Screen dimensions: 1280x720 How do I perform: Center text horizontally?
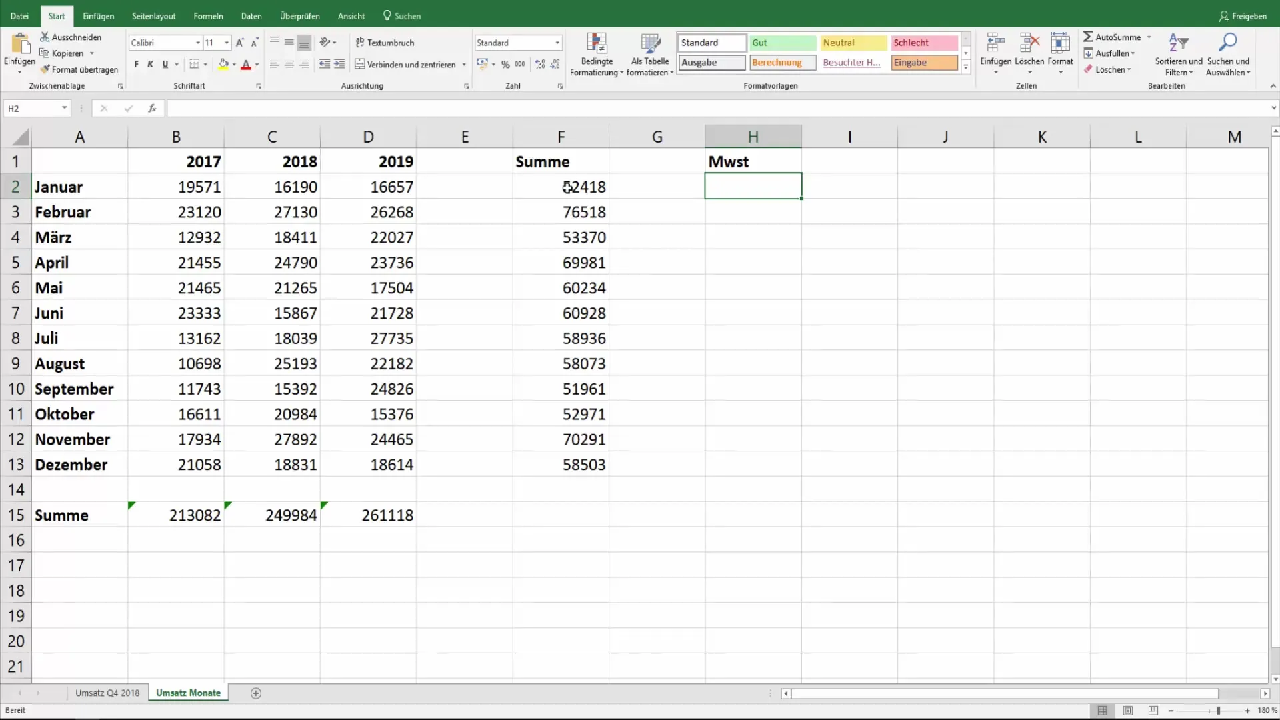coord(289,65)
